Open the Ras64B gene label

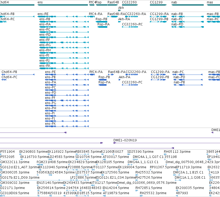(x=113, y=2)
